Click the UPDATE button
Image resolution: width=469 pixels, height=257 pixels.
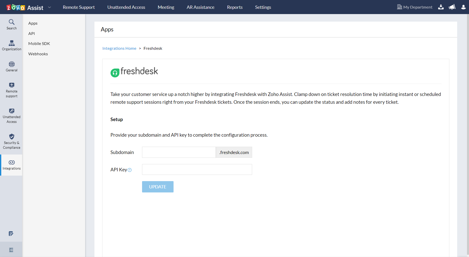(x=158, y=187)
